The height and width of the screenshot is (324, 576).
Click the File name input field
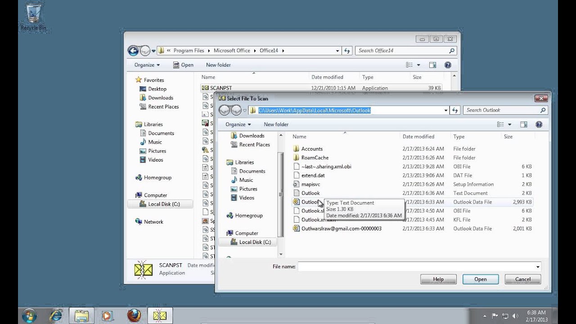coord(415,266)
